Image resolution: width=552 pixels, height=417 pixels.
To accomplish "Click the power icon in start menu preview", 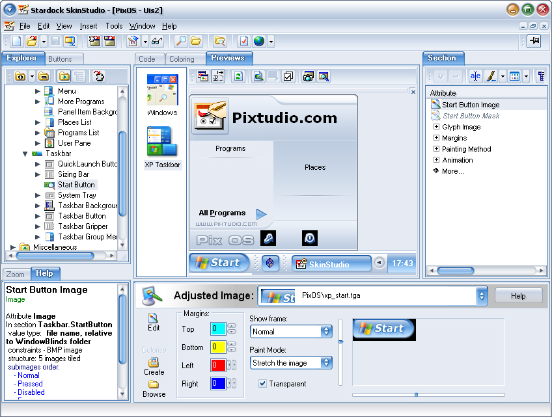I will tap(310, 238).
